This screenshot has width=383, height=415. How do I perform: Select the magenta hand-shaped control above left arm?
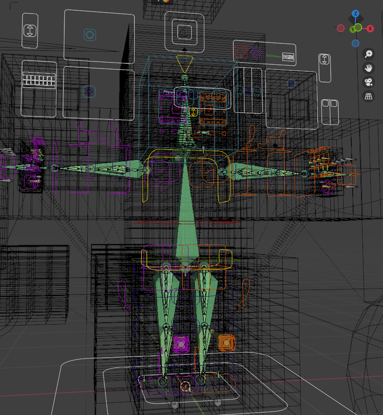click(x=93, y=134)
